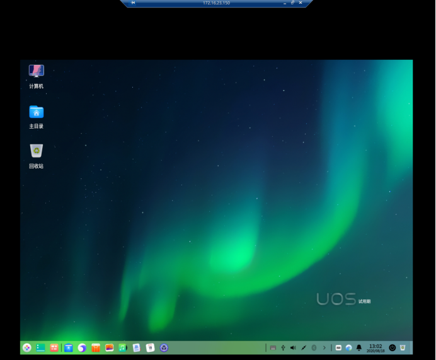Open the calendar app in dock
Screen dimensions: 436x360
(x=150, y=348)
